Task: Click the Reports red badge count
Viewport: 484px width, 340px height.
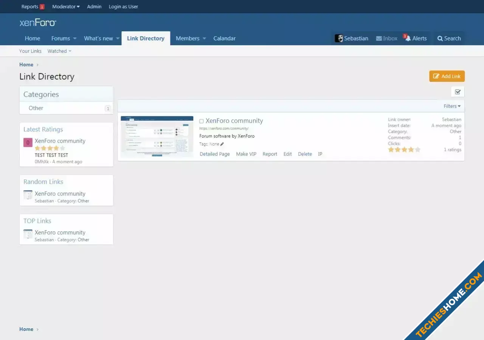Action: (x=42, y=7)
